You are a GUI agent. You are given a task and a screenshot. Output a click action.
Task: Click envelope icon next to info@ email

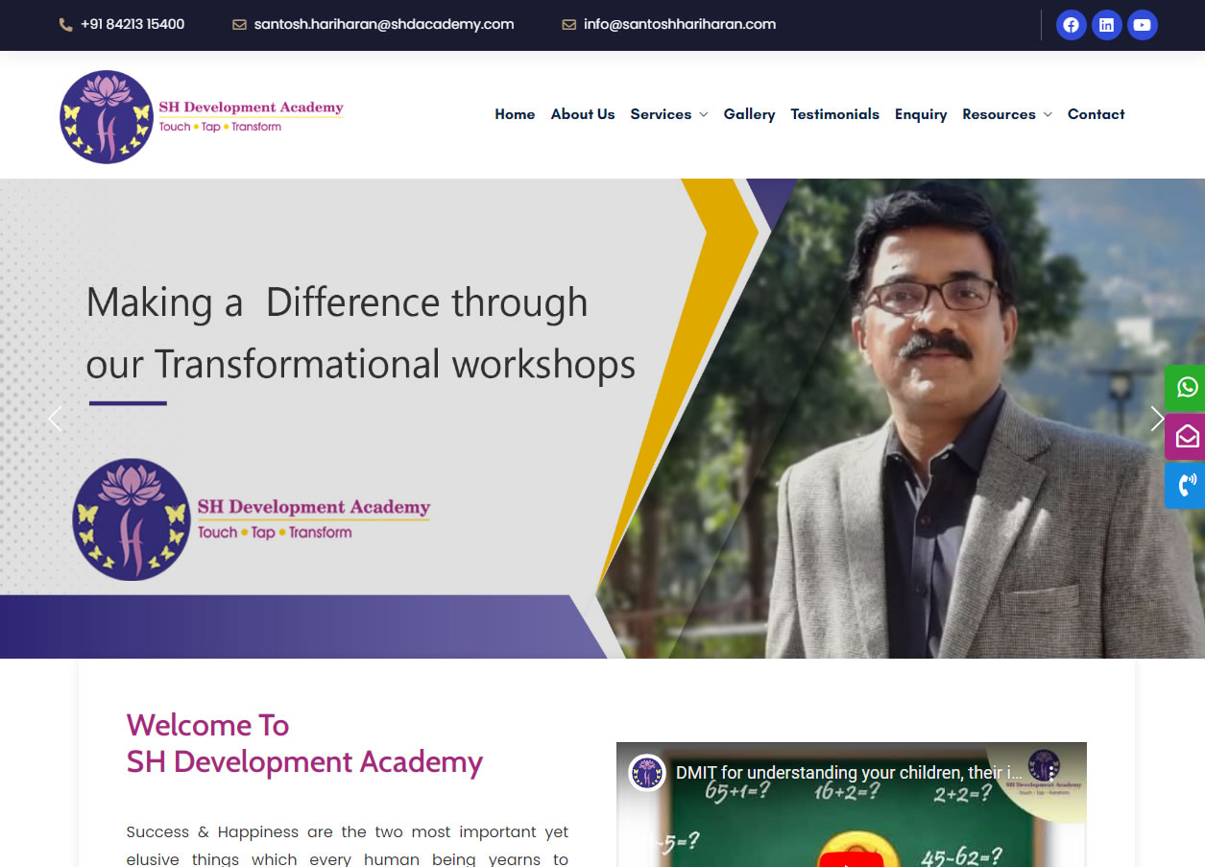pos(568,25)
